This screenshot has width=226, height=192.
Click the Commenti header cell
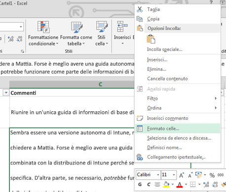tap(72, 93)
